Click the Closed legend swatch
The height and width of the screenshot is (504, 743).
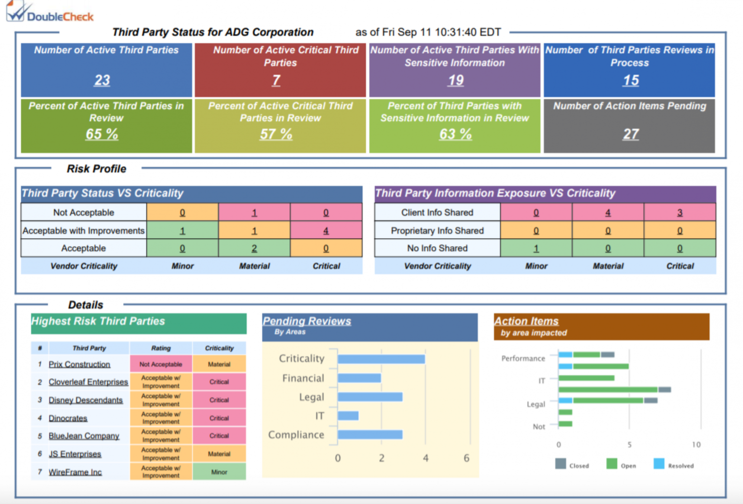[561, 464]
